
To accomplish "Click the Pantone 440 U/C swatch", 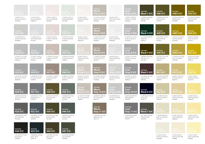I will pyautogui.click(x=52, y=128).
